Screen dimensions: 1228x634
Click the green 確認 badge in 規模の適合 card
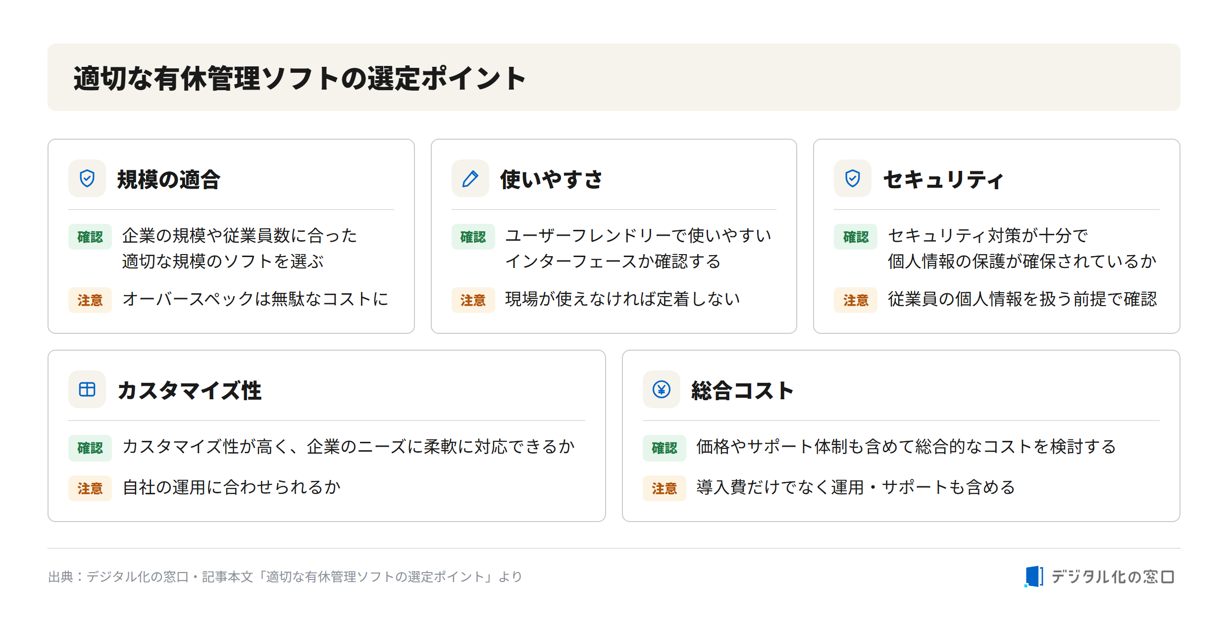pyautogui.click(x=90, y=237)
